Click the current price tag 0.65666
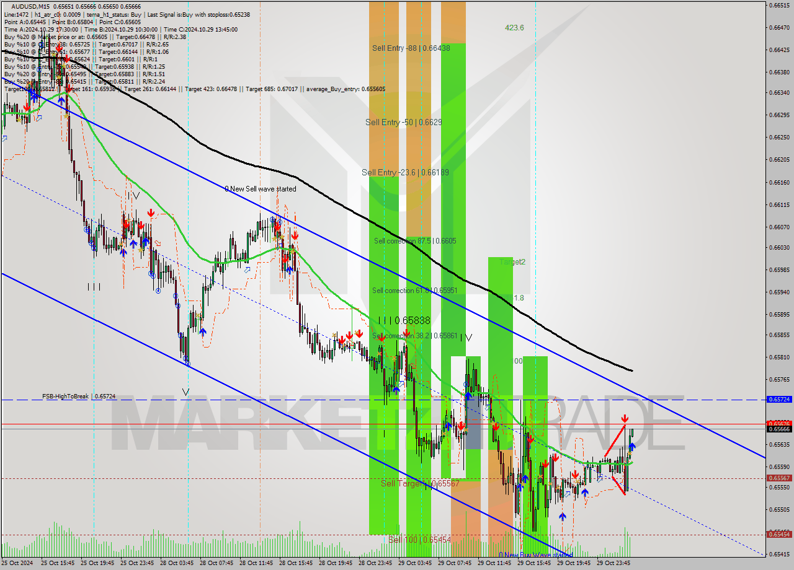Image resolution: width=794 pixels, height=570 pixels. 779,429
